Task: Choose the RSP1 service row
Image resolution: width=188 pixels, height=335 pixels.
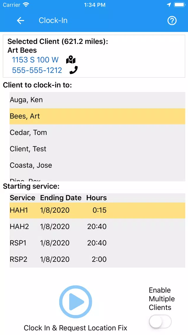Action: click(x=97, y=243)
